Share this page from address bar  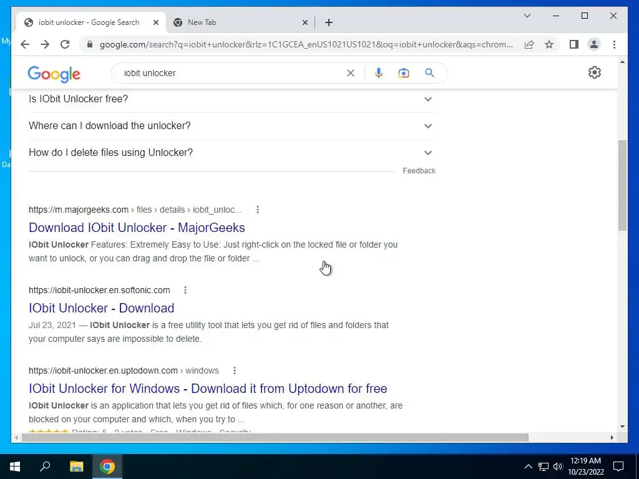click(529, 44)
